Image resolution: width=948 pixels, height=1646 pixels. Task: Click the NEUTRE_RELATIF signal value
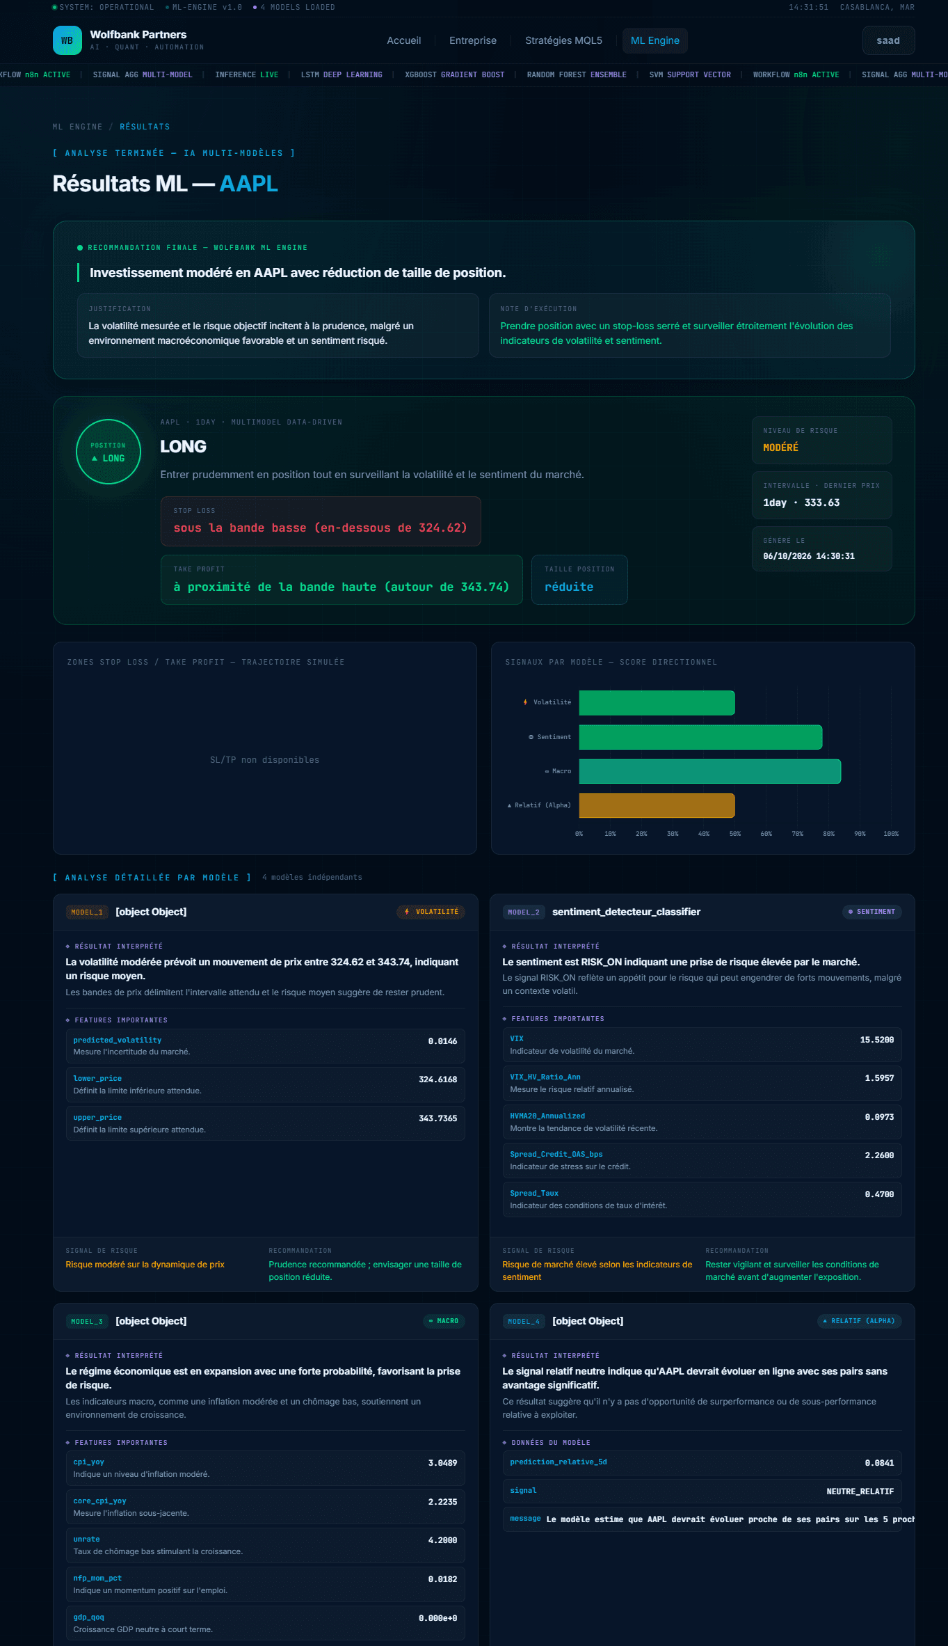pyautogui.click(x=860, y=1491)
